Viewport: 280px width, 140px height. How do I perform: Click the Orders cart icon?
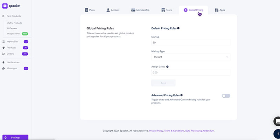(3, 54)
